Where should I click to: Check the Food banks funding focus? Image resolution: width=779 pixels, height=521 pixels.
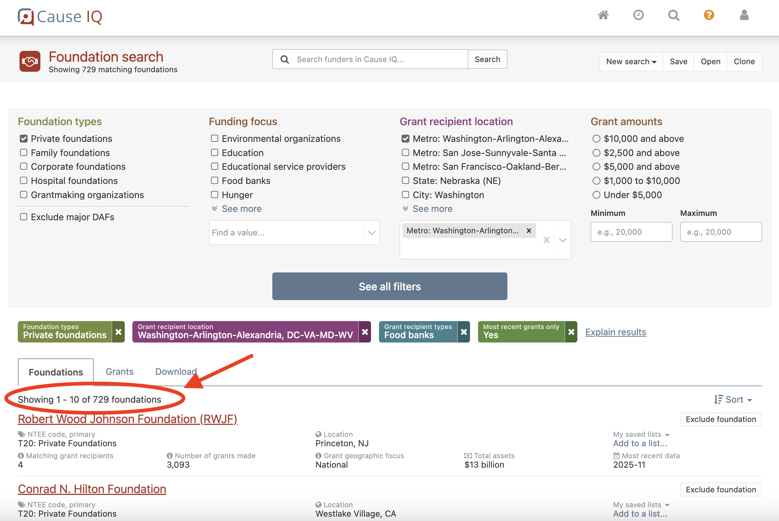coord(215,181)
